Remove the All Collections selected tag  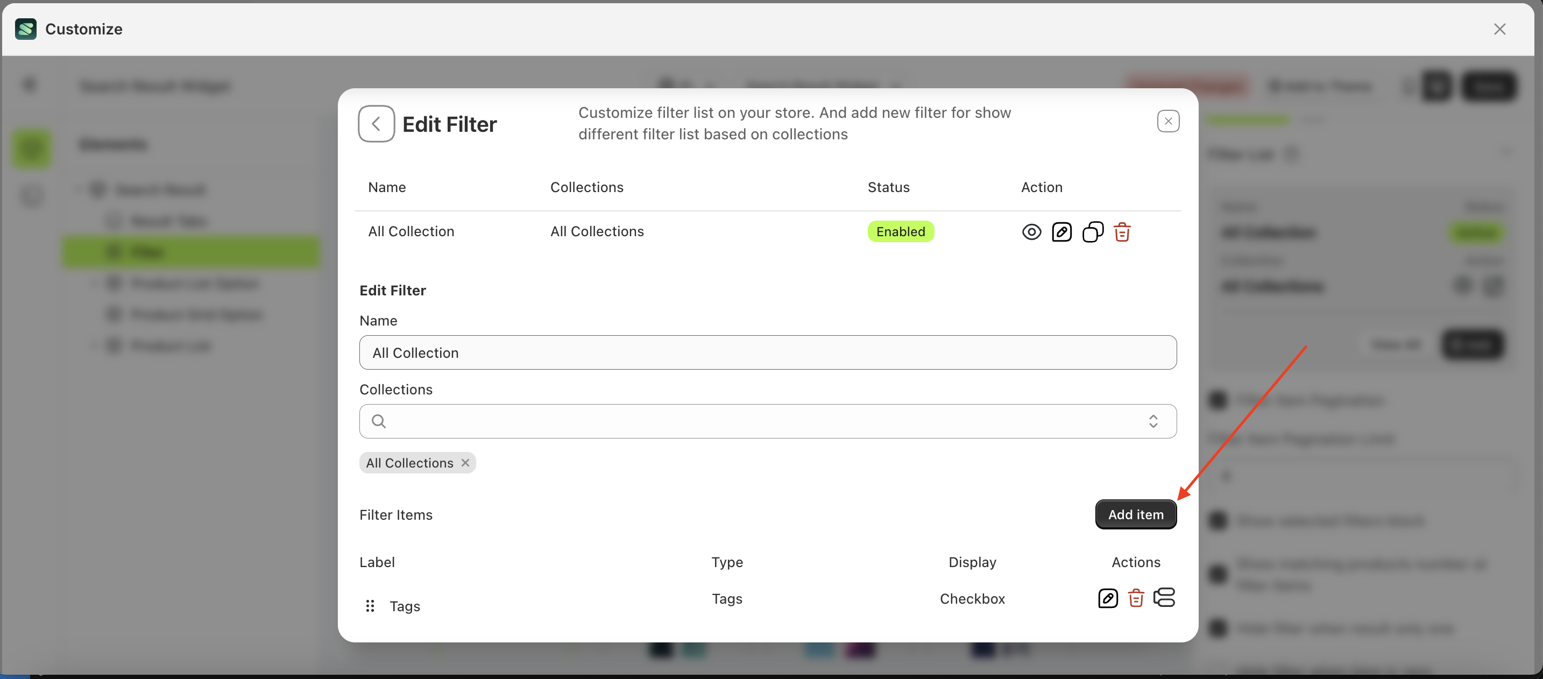point(465,462)
